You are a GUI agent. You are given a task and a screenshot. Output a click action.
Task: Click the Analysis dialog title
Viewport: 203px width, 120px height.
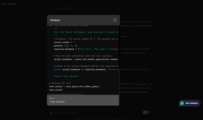click(x=55, y=20)
